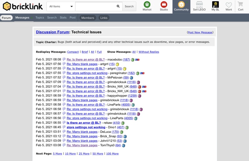Image resolution: width=249 pixels, height=161 pixels.
Task: Open the Studio icon
Action: pos(164,4)
